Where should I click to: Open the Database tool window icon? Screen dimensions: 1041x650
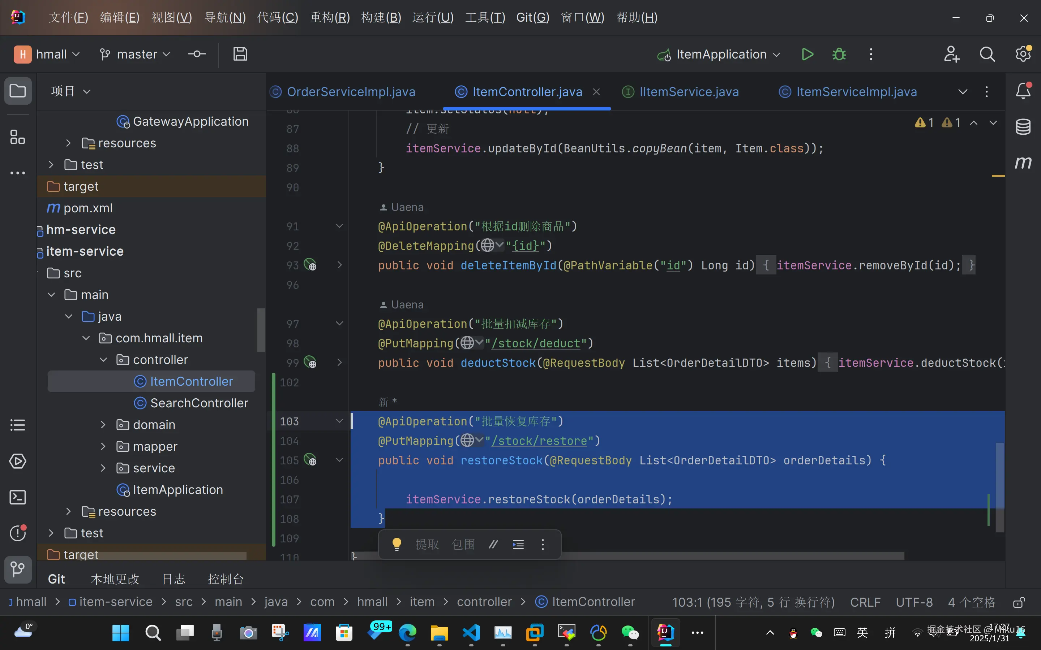coord(1023,126)
